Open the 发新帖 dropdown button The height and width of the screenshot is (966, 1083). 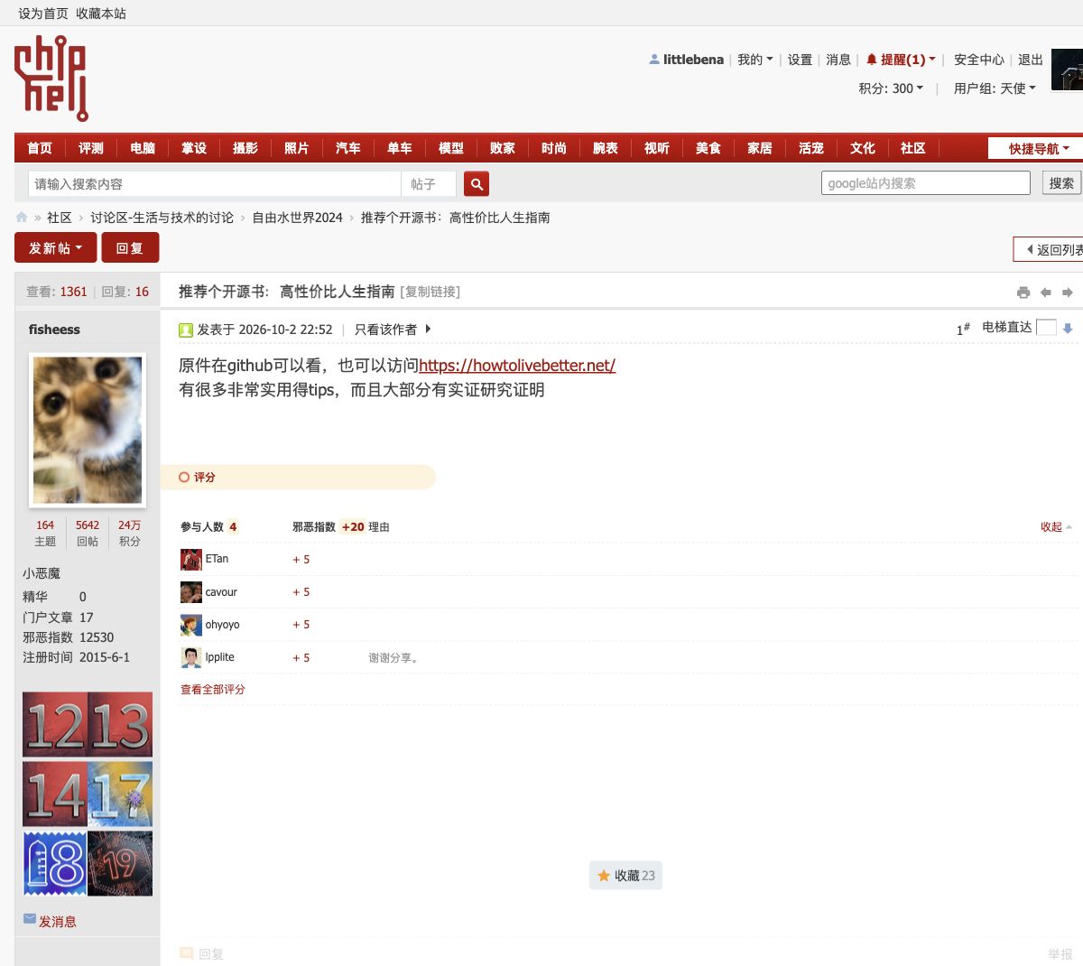pos(55,248)
